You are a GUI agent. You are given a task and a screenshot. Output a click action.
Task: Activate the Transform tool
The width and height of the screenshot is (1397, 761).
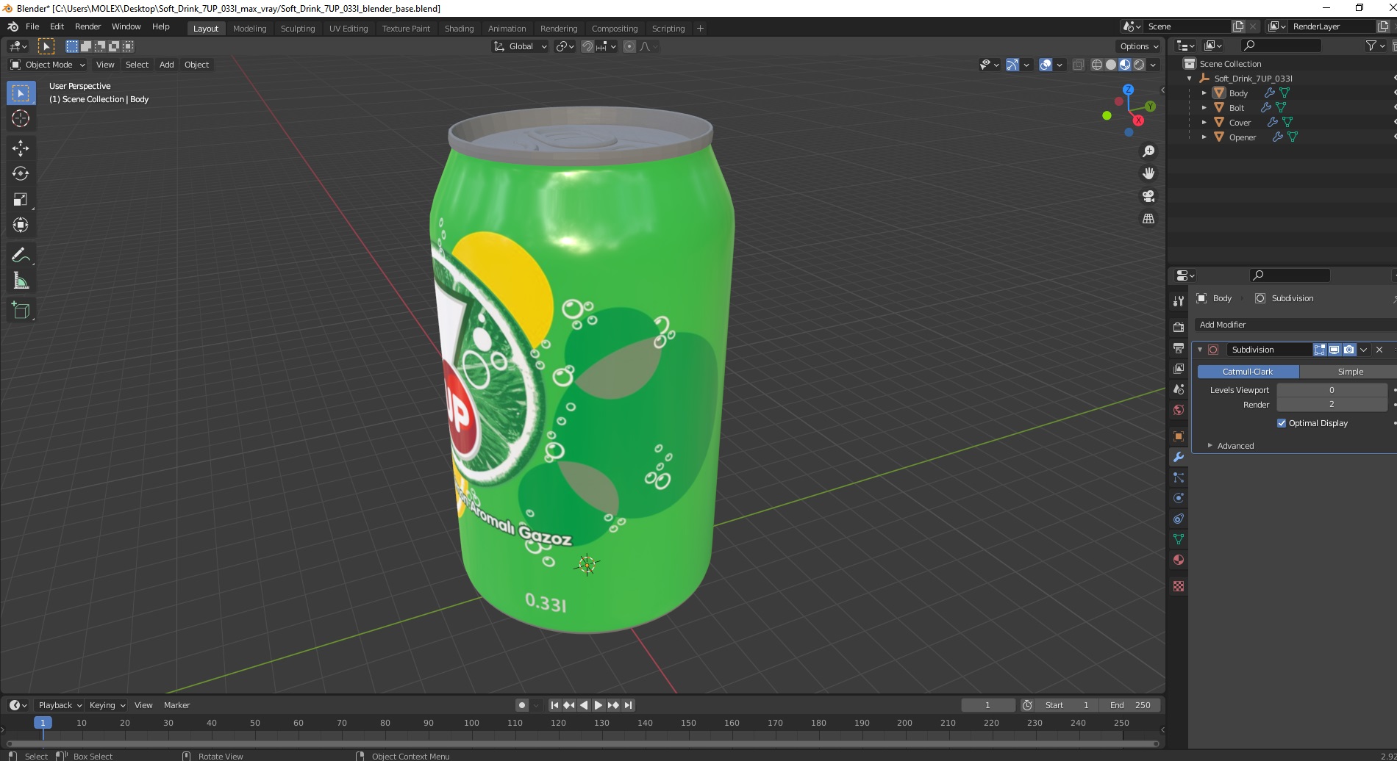click(21, 225)
